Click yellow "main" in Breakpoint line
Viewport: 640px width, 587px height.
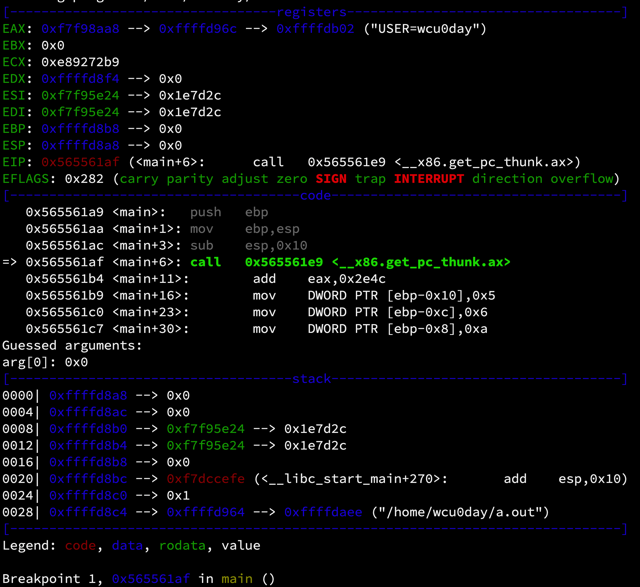[x=237, y=579]
